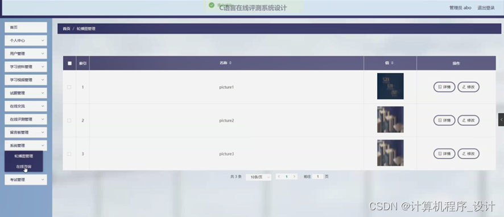Expand the 试题管理 menu
The image size is (504, 217).
(26, 93)
